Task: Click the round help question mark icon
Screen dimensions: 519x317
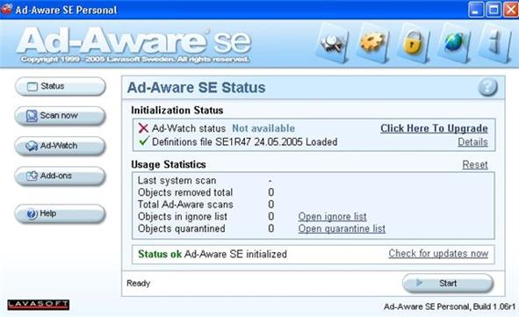Action: tap(487, 87)
